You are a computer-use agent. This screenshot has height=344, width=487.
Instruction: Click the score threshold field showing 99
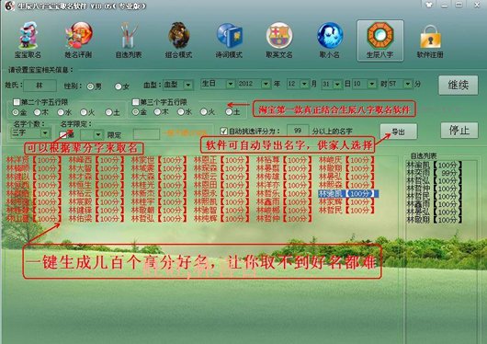point(298,131)
